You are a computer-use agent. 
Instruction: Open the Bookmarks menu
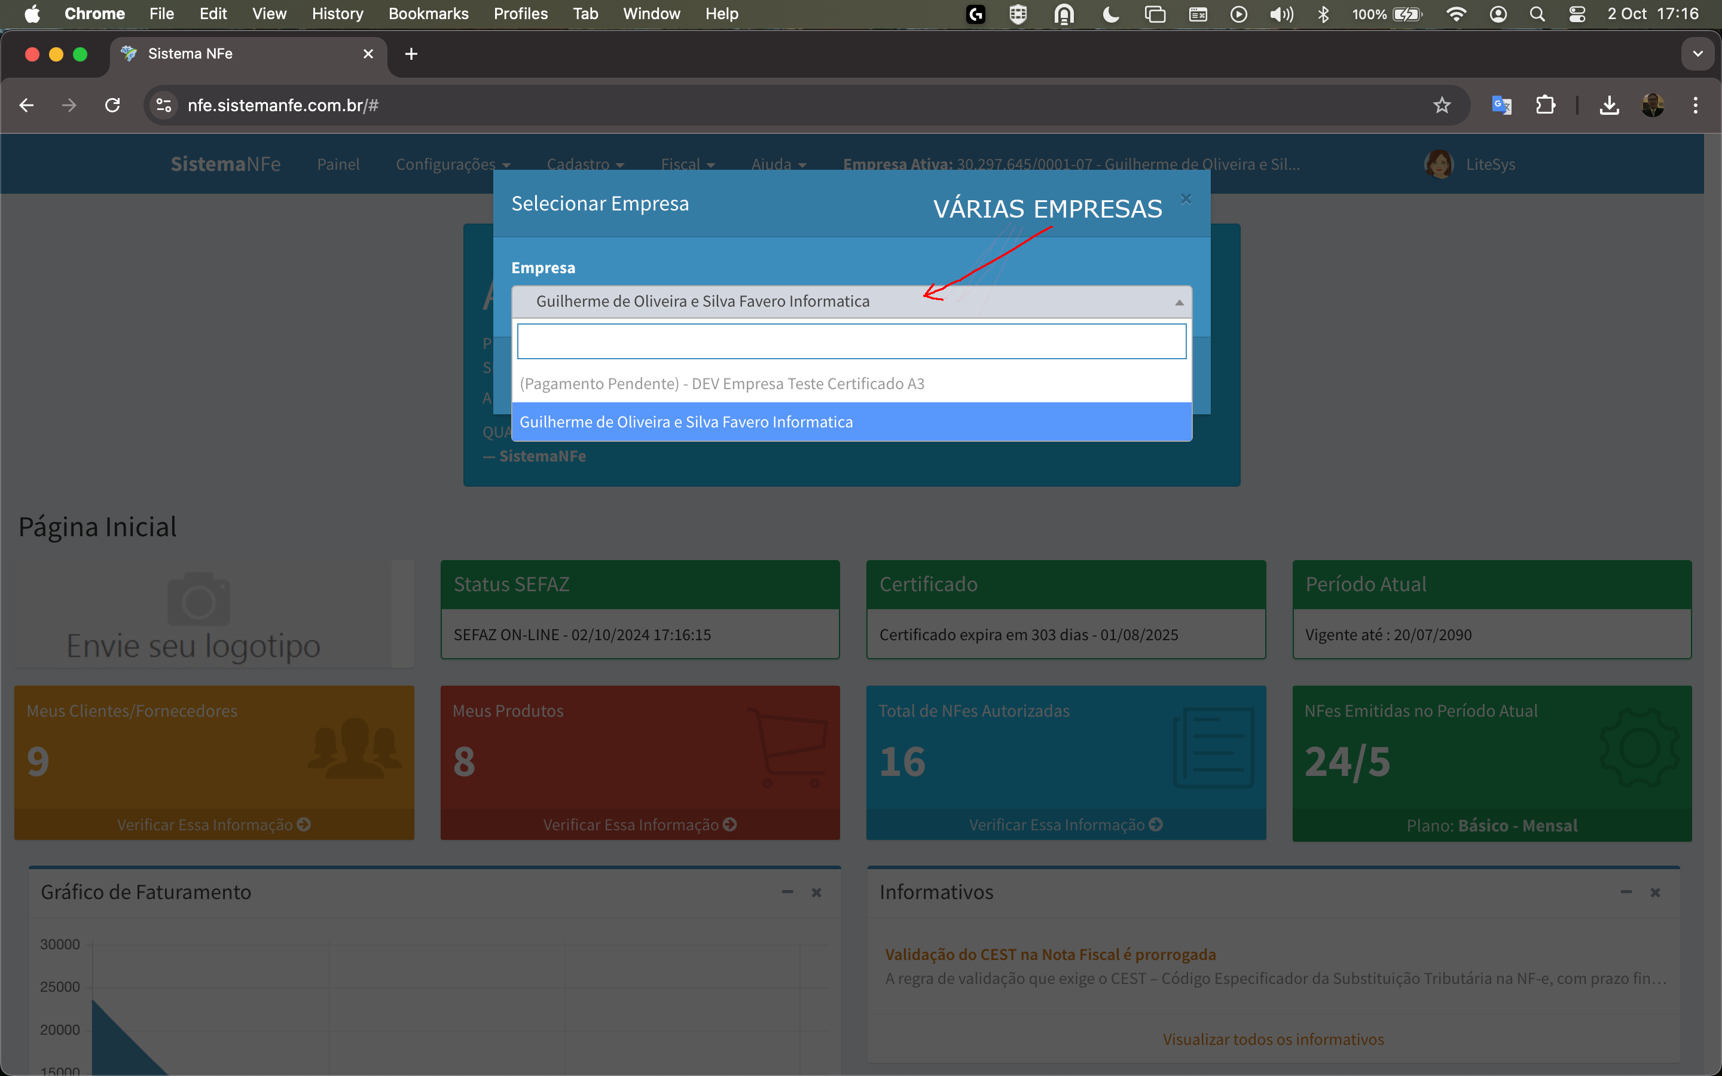click(428, 14)
